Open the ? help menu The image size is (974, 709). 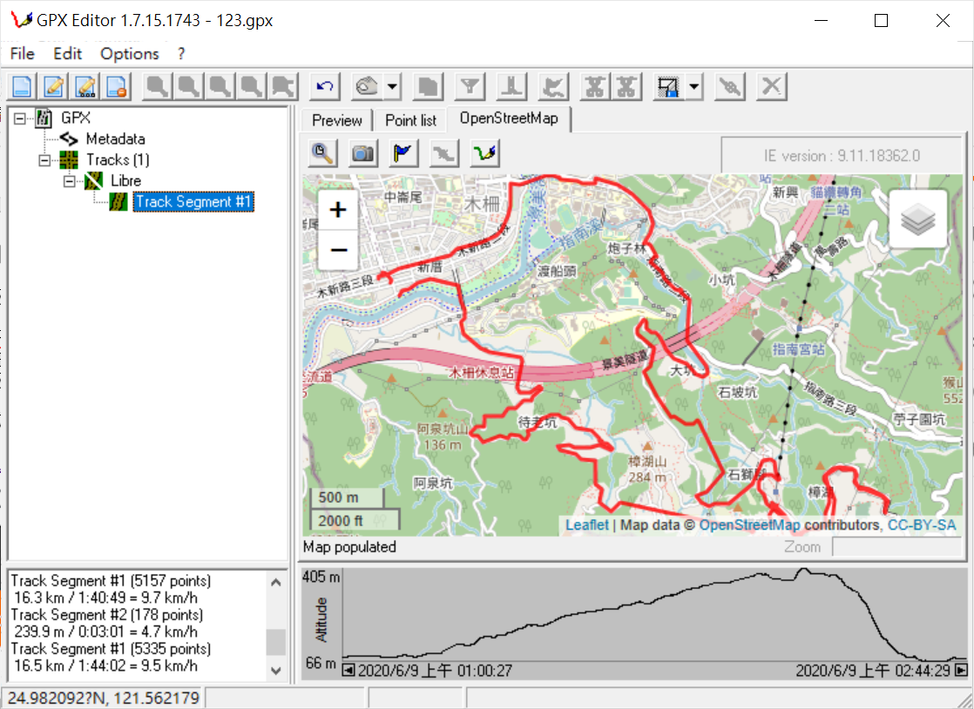(x=180, y=54)
